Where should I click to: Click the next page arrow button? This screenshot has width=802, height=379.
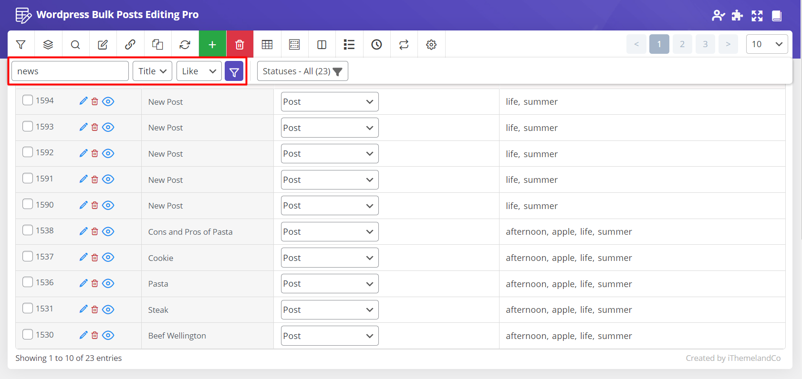[728, 44]
